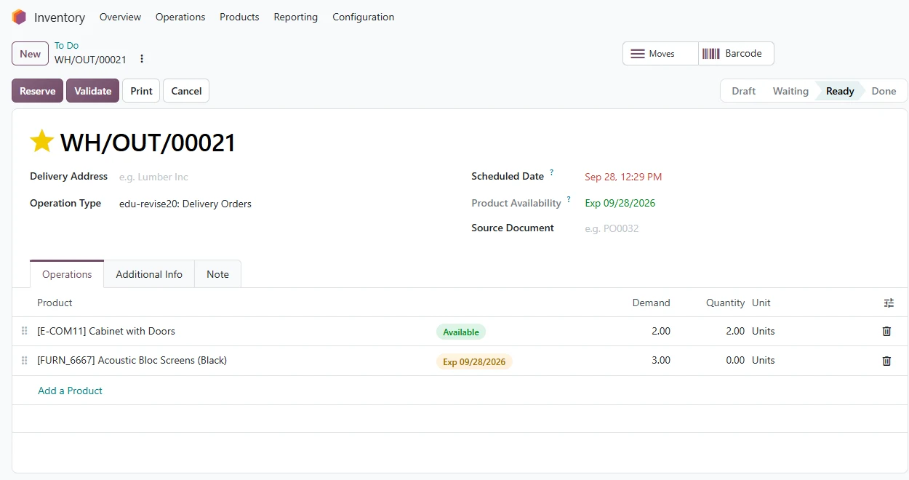Open the Products menu
Screen dimensions: 909x480
coord(239,17)
